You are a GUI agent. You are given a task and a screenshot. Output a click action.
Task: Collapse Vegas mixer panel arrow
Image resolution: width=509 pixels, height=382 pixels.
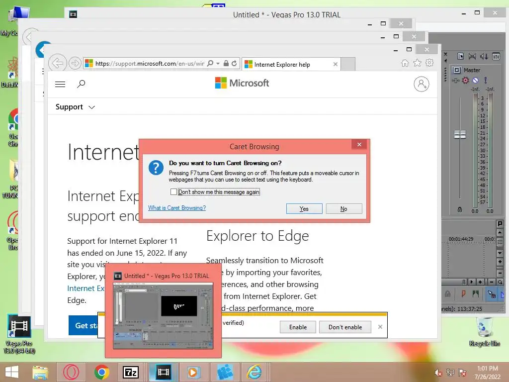(445, 60)
